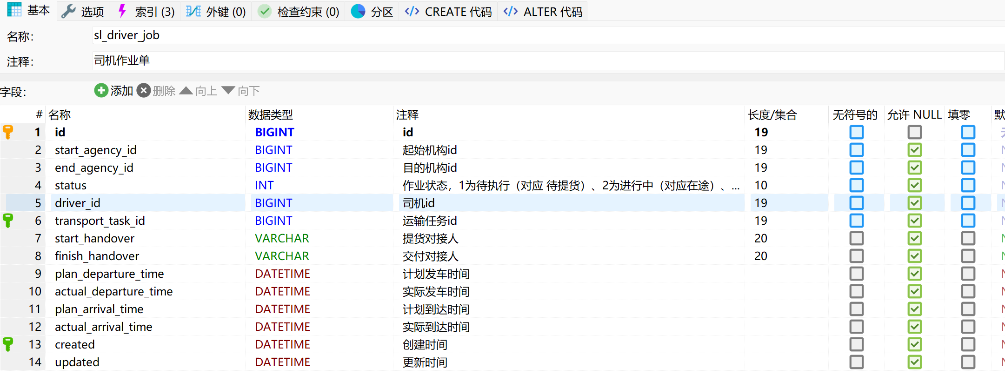Click the wrench icon on 选项 tab
The width and height of the screenshot is (1005, 382).
coord(68,11)
